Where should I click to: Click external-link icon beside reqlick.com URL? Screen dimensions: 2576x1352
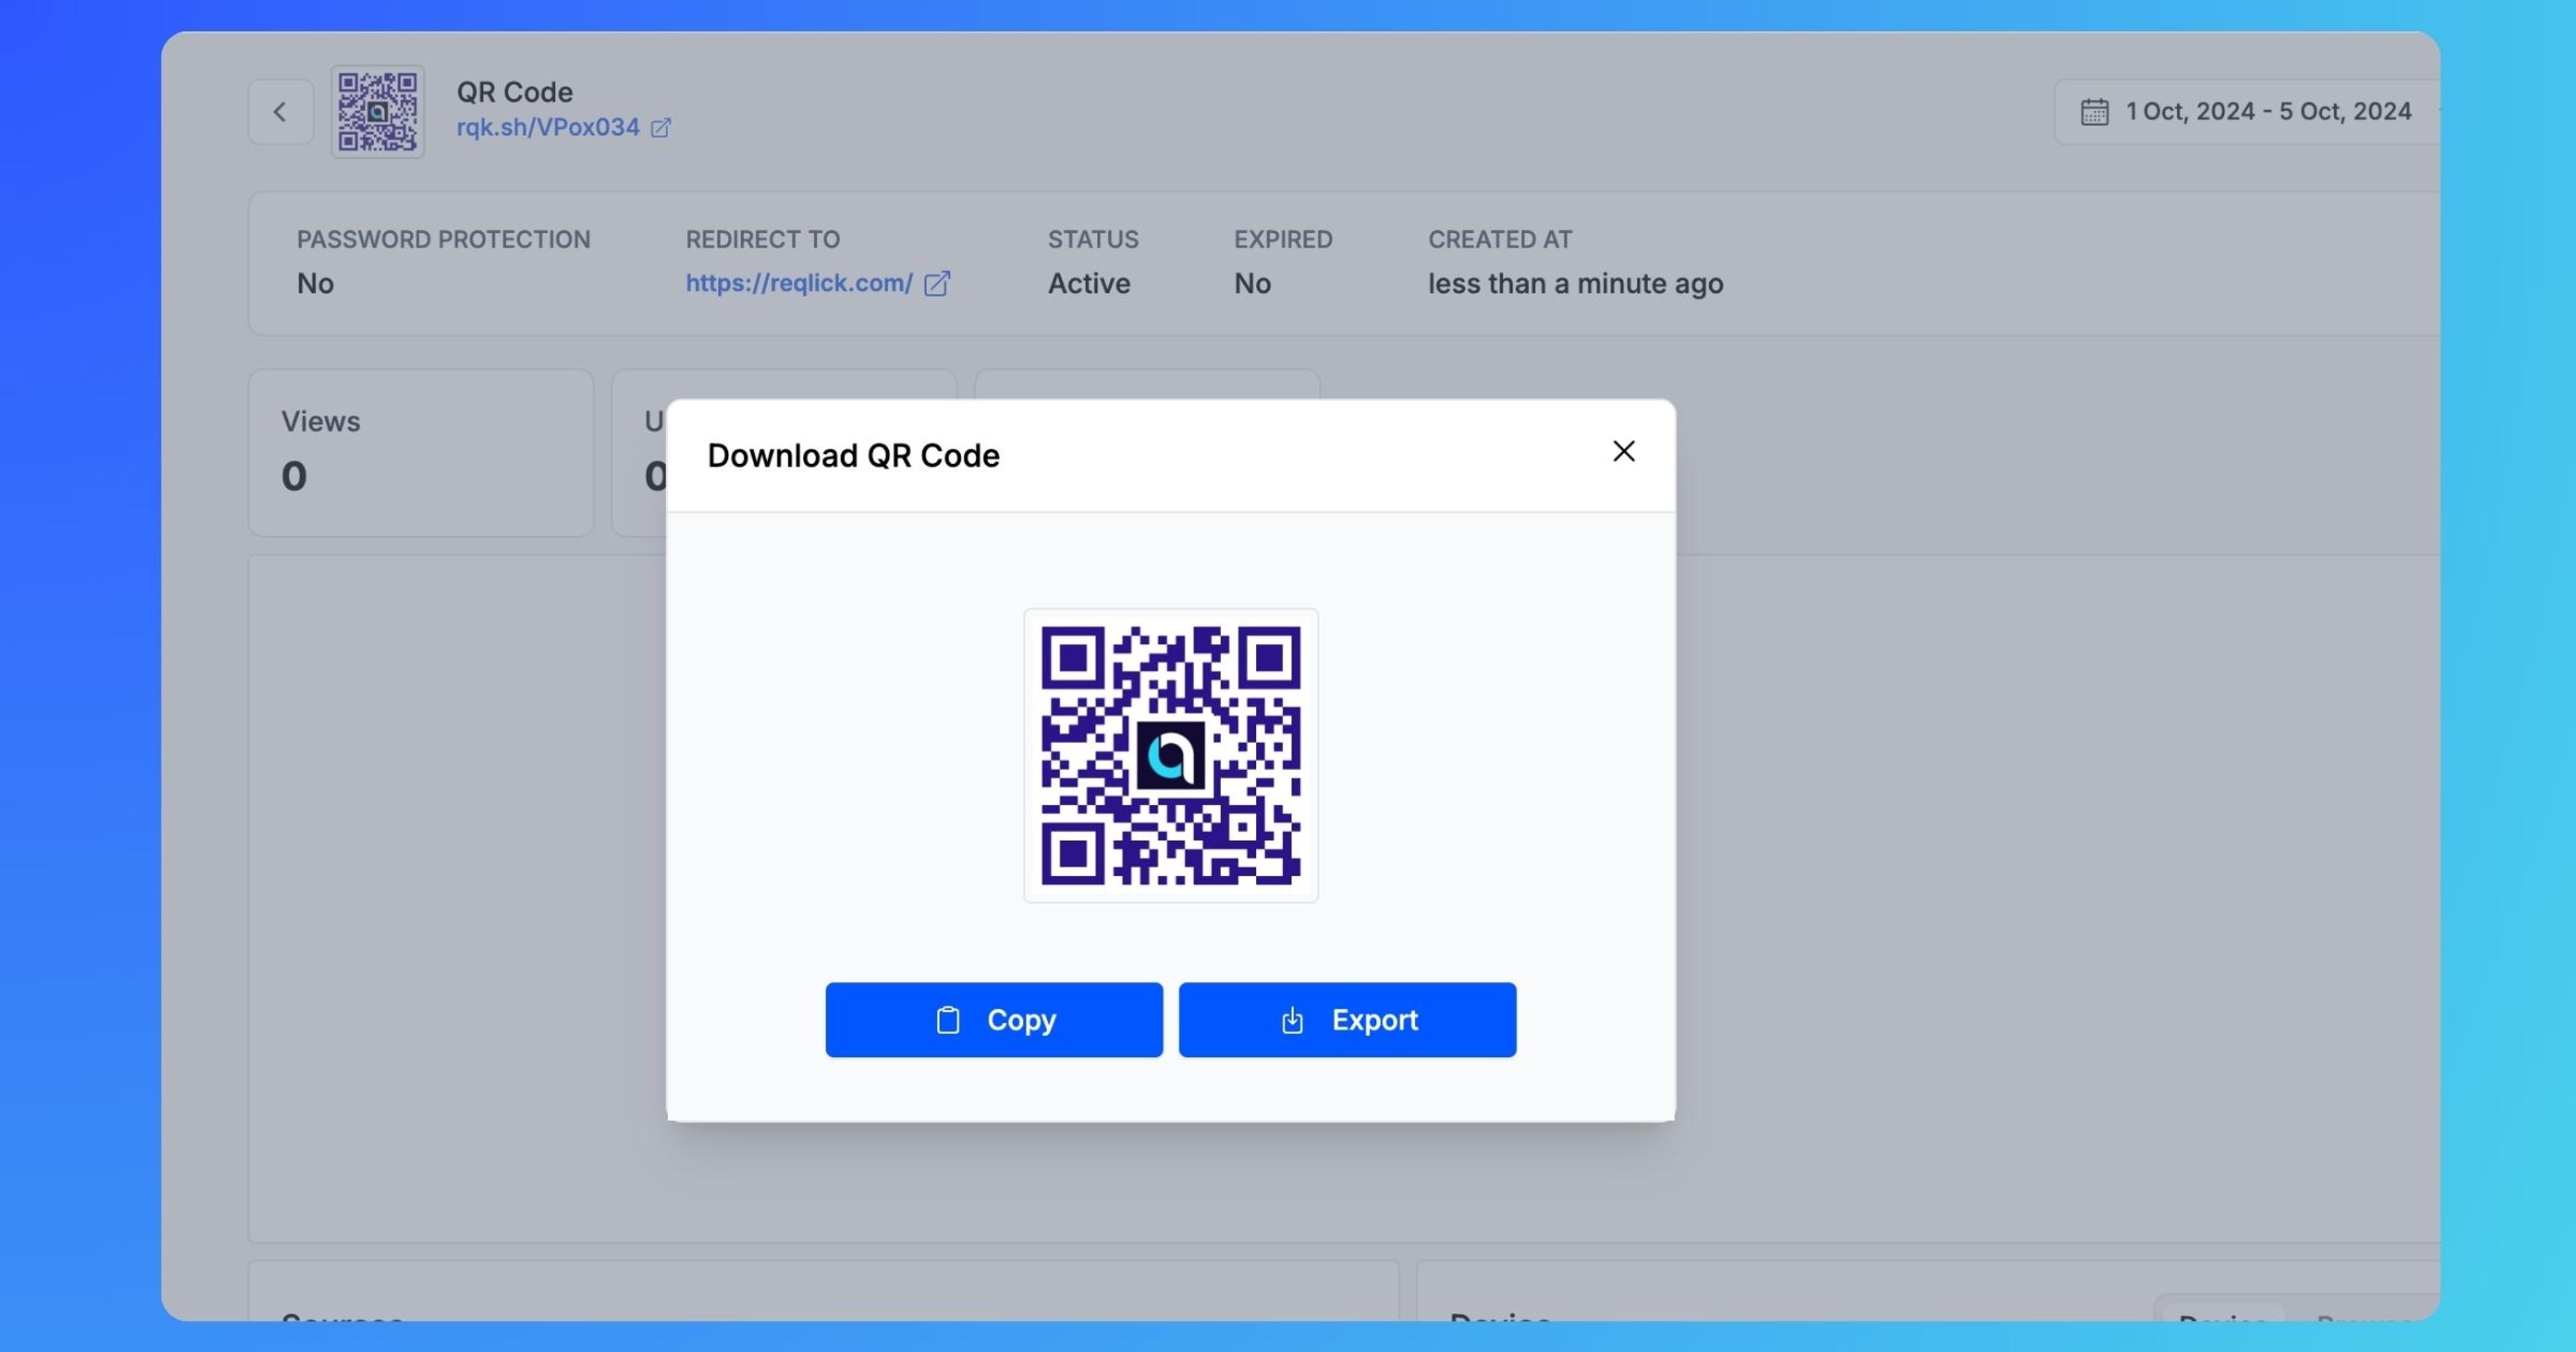click(937, 284)
